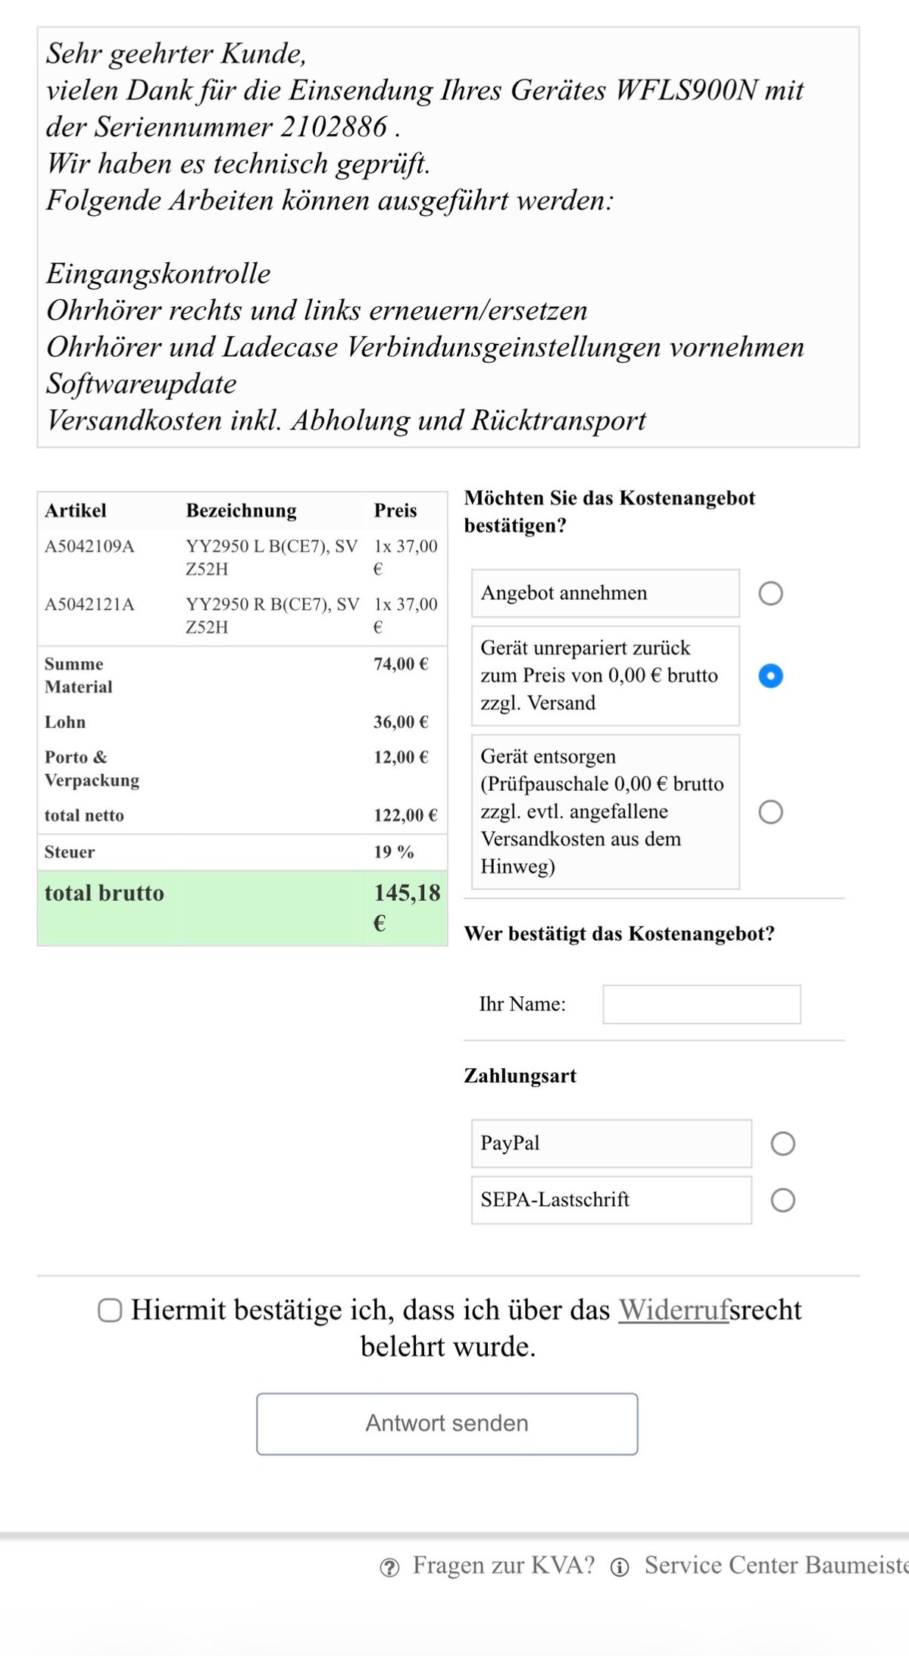This screenshot has width=909, height=1656.
Task: Open the Widerruf link
Action: tap(674, 1310)
